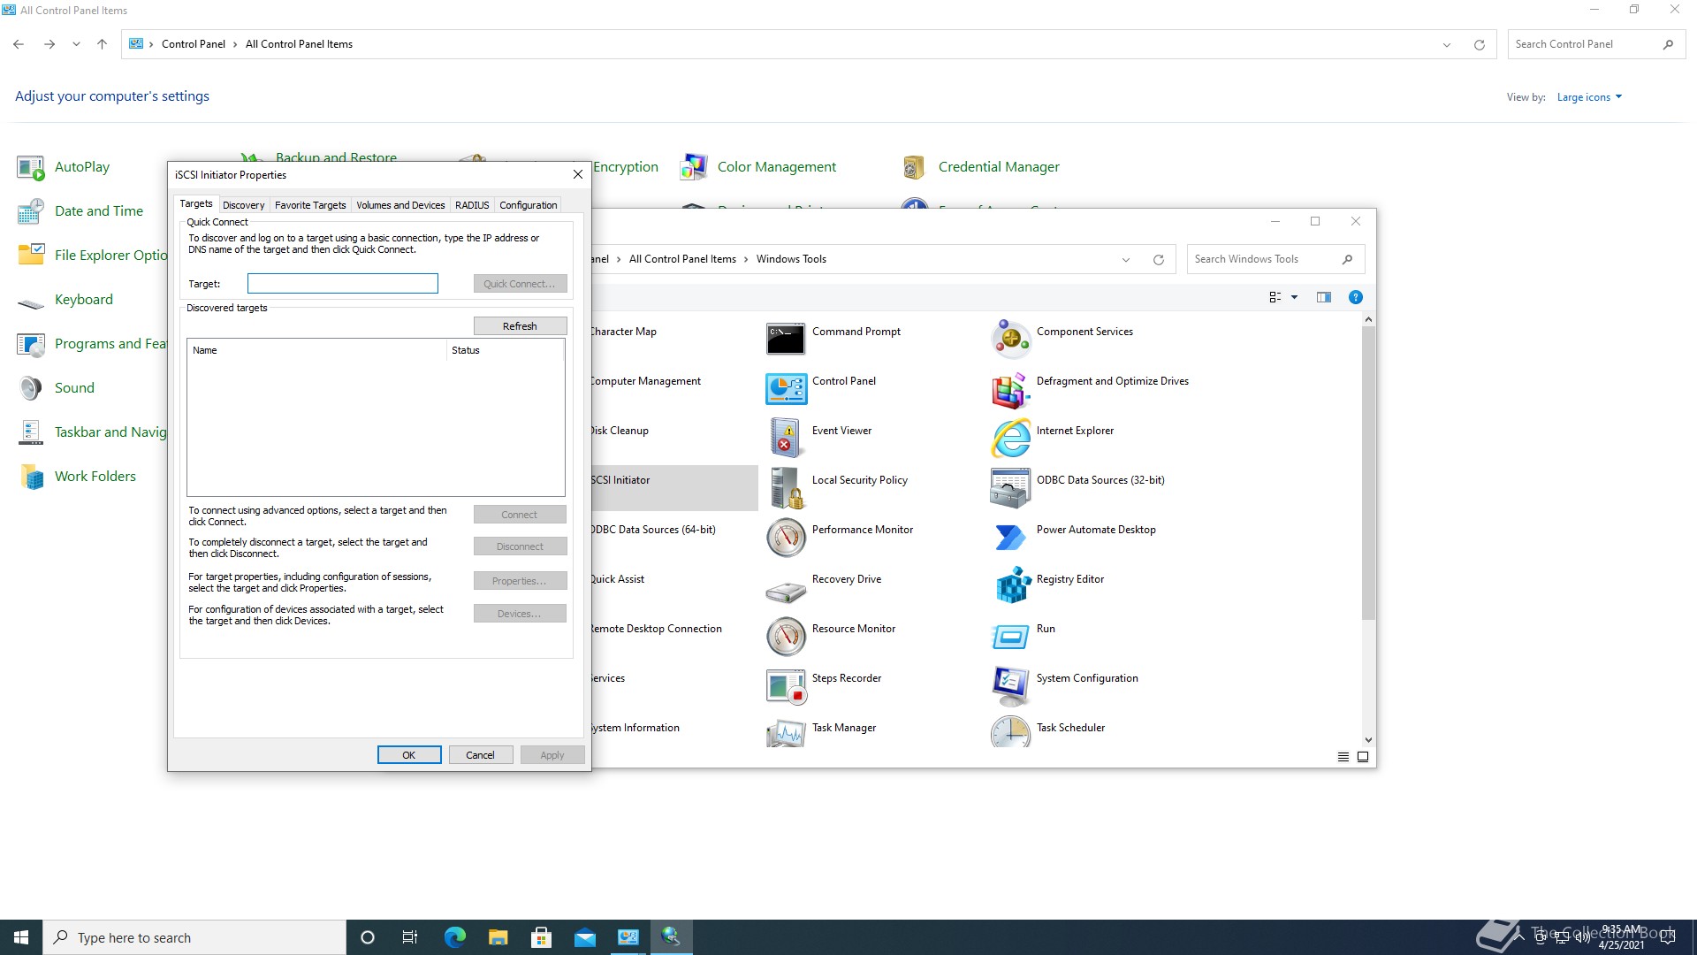The height and width of the screenshot is (955, 1697).
Task: Open Run icon in Windows Tools
Action: pyautogui.click(x=1010, y=636)
